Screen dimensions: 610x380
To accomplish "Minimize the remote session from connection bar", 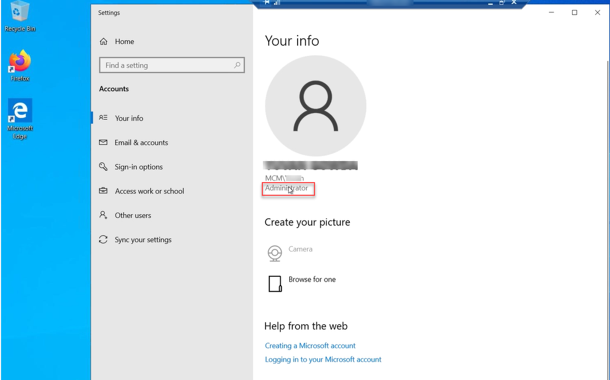I will (490, 3).
